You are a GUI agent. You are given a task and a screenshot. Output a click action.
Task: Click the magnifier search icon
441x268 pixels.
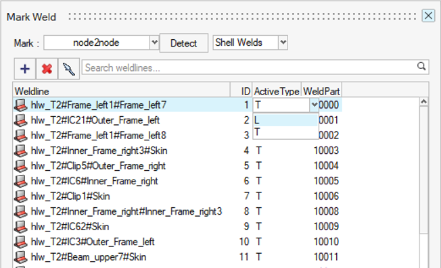click(x=421, y=67)
